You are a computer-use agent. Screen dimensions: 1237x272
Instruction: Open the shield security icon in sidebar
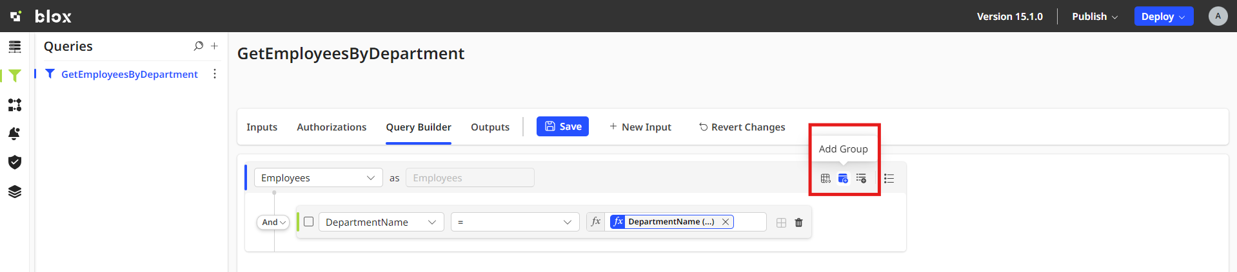click(x=15, y=162)
